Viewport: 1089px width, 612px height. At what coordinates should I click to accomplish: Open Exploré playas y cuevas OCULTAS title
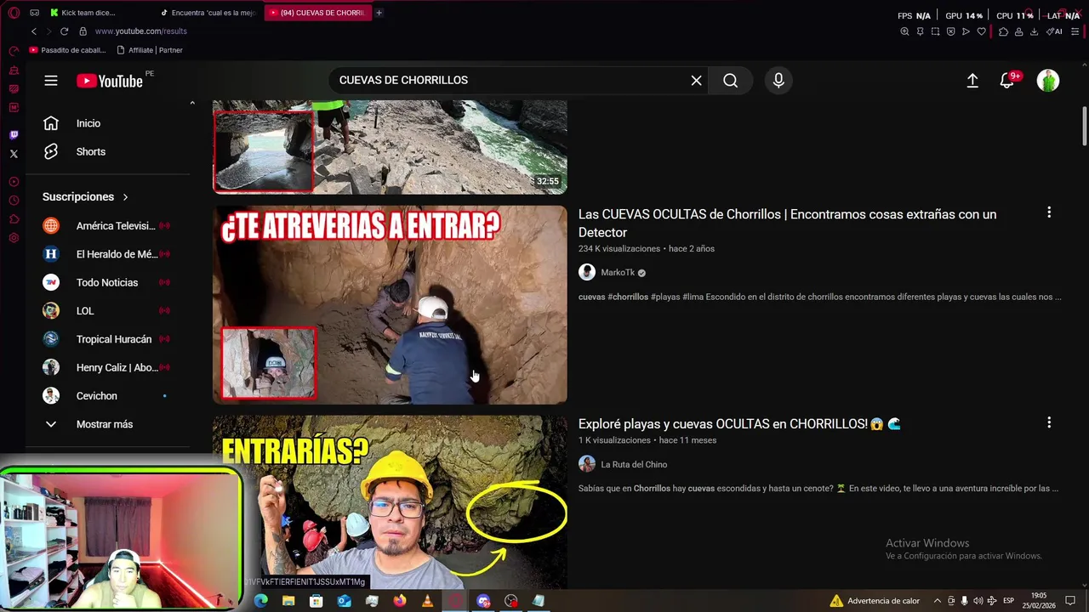[739, 423]
